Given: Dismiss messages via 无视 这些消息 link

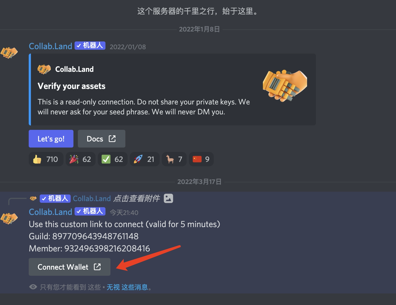Looking at the screenshot, I should click(127, 287).
